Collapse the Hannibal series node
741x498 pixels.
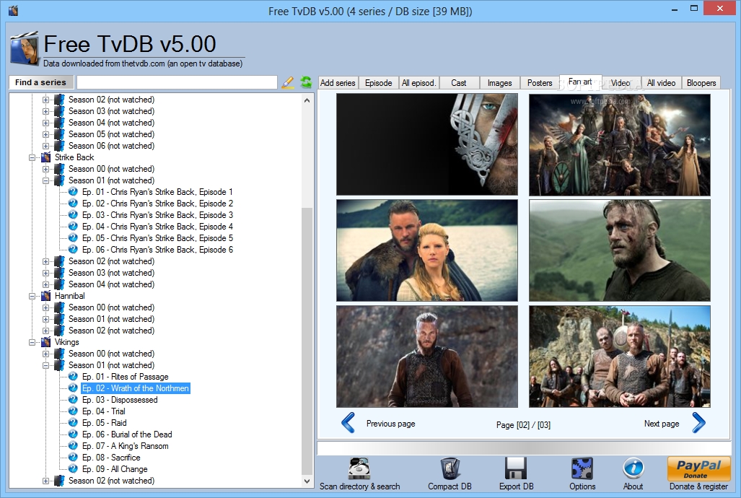pos(32,296)
